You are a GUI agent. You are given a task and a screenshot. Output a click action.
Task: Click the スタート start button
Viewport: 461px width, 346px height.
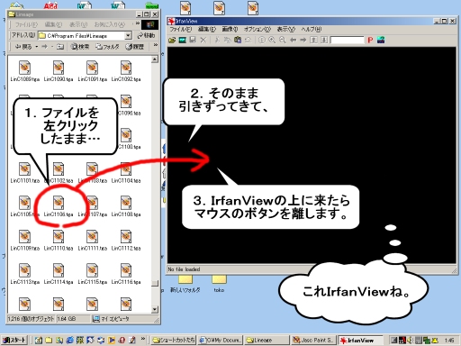(14, 340)
